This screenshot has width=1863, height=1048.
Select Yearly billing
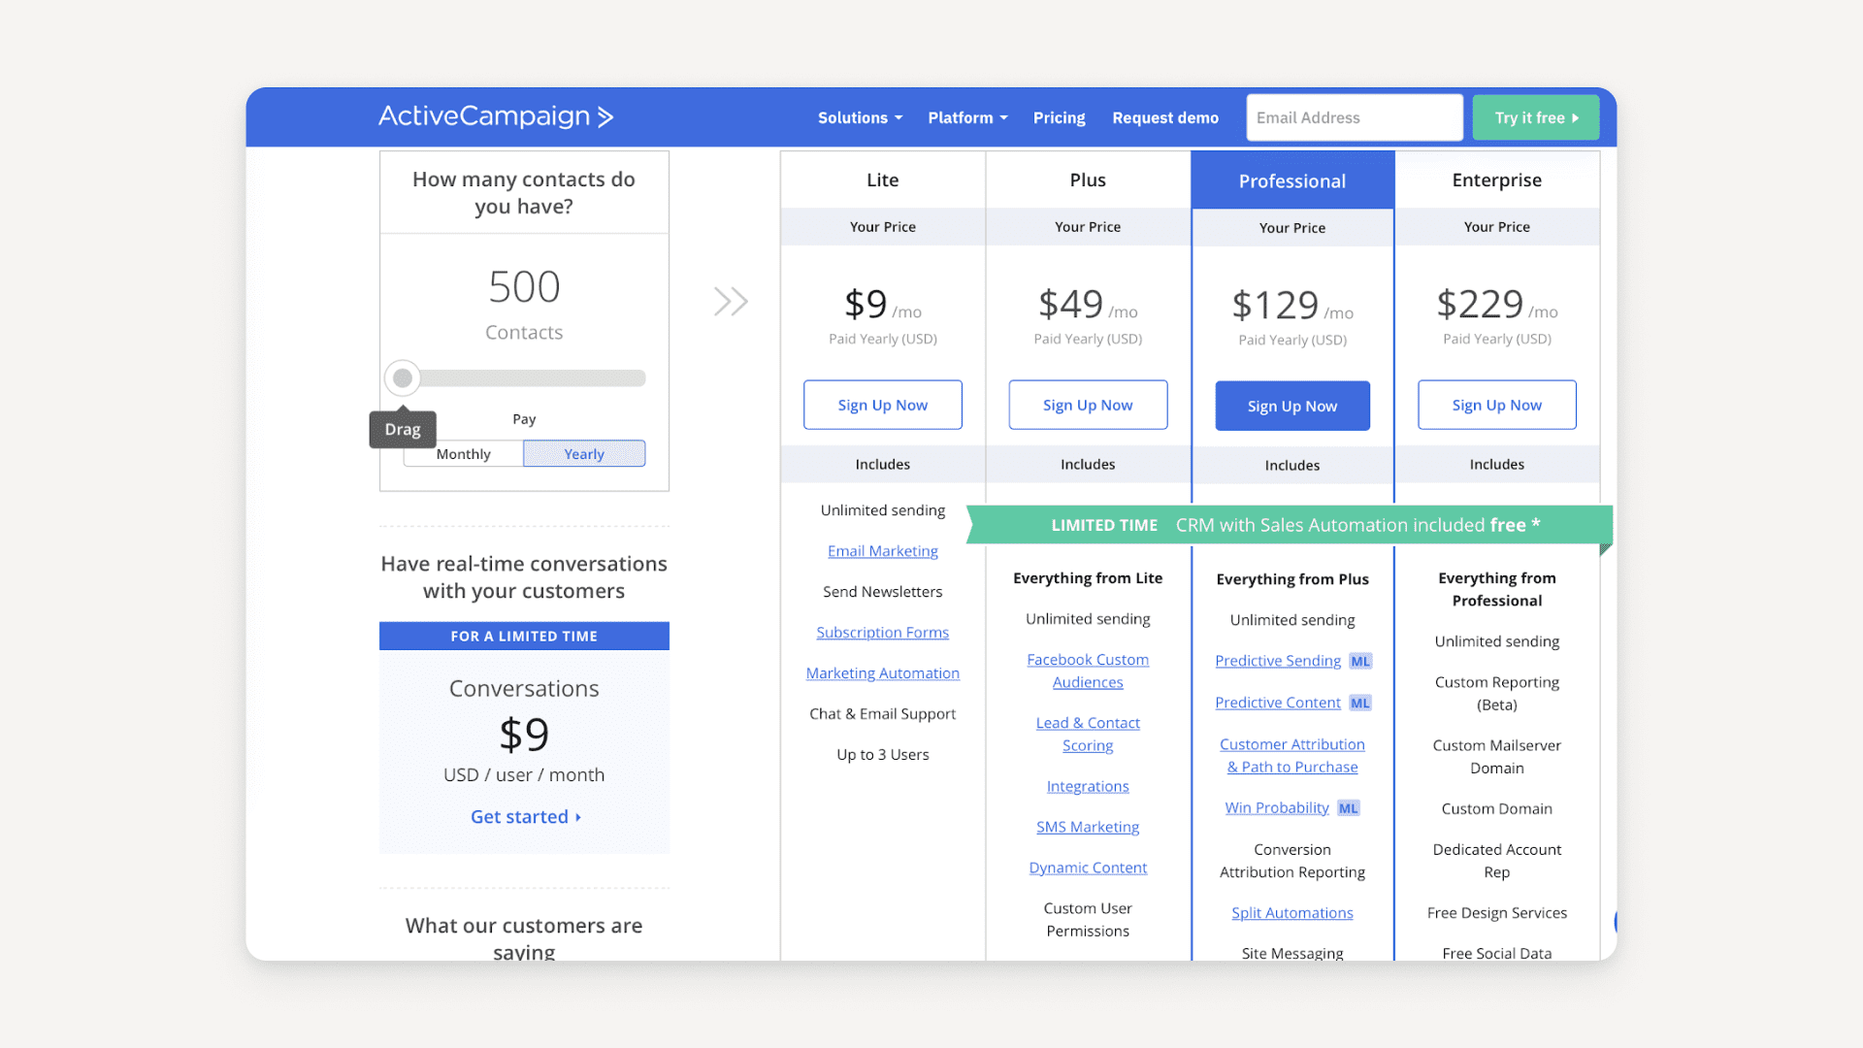tap(583, 453)
